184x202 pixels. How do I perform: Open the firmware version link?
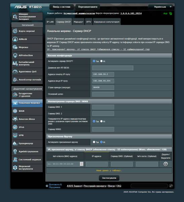(131, 13)
